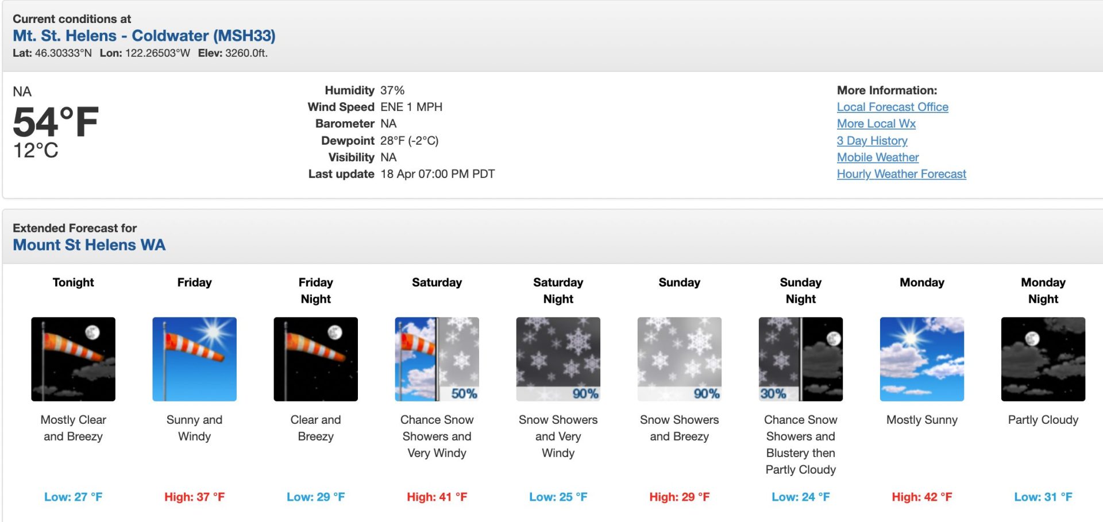Click the Monday Night partly cloudy icon
Image resolution: width=1103 pixels, height=522 pixels.
1043,359
